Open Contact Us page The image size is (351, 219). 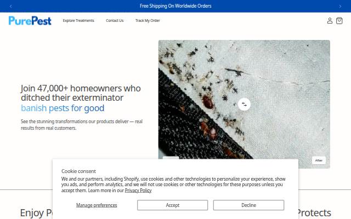point(115,21)
